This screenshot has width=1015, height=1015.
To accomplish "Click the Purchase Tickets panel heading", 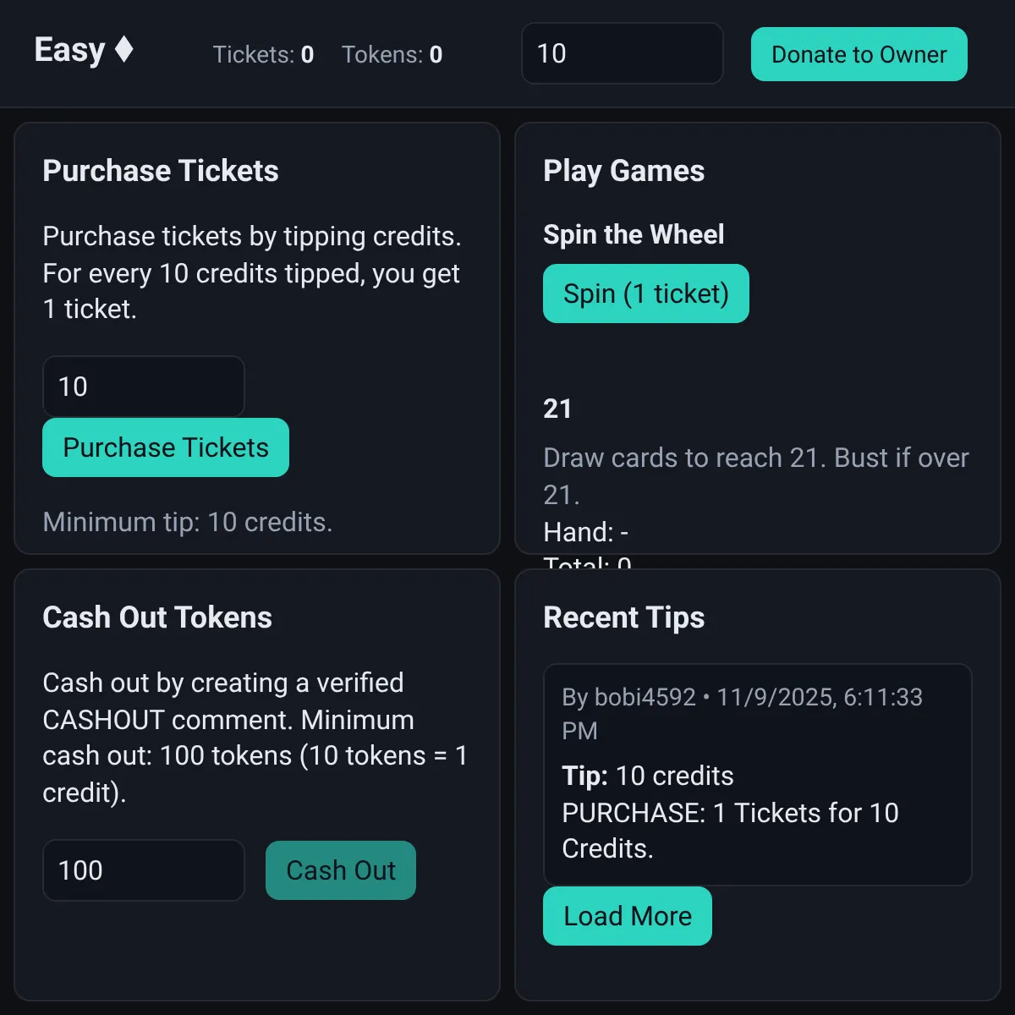I will [161, 171].
